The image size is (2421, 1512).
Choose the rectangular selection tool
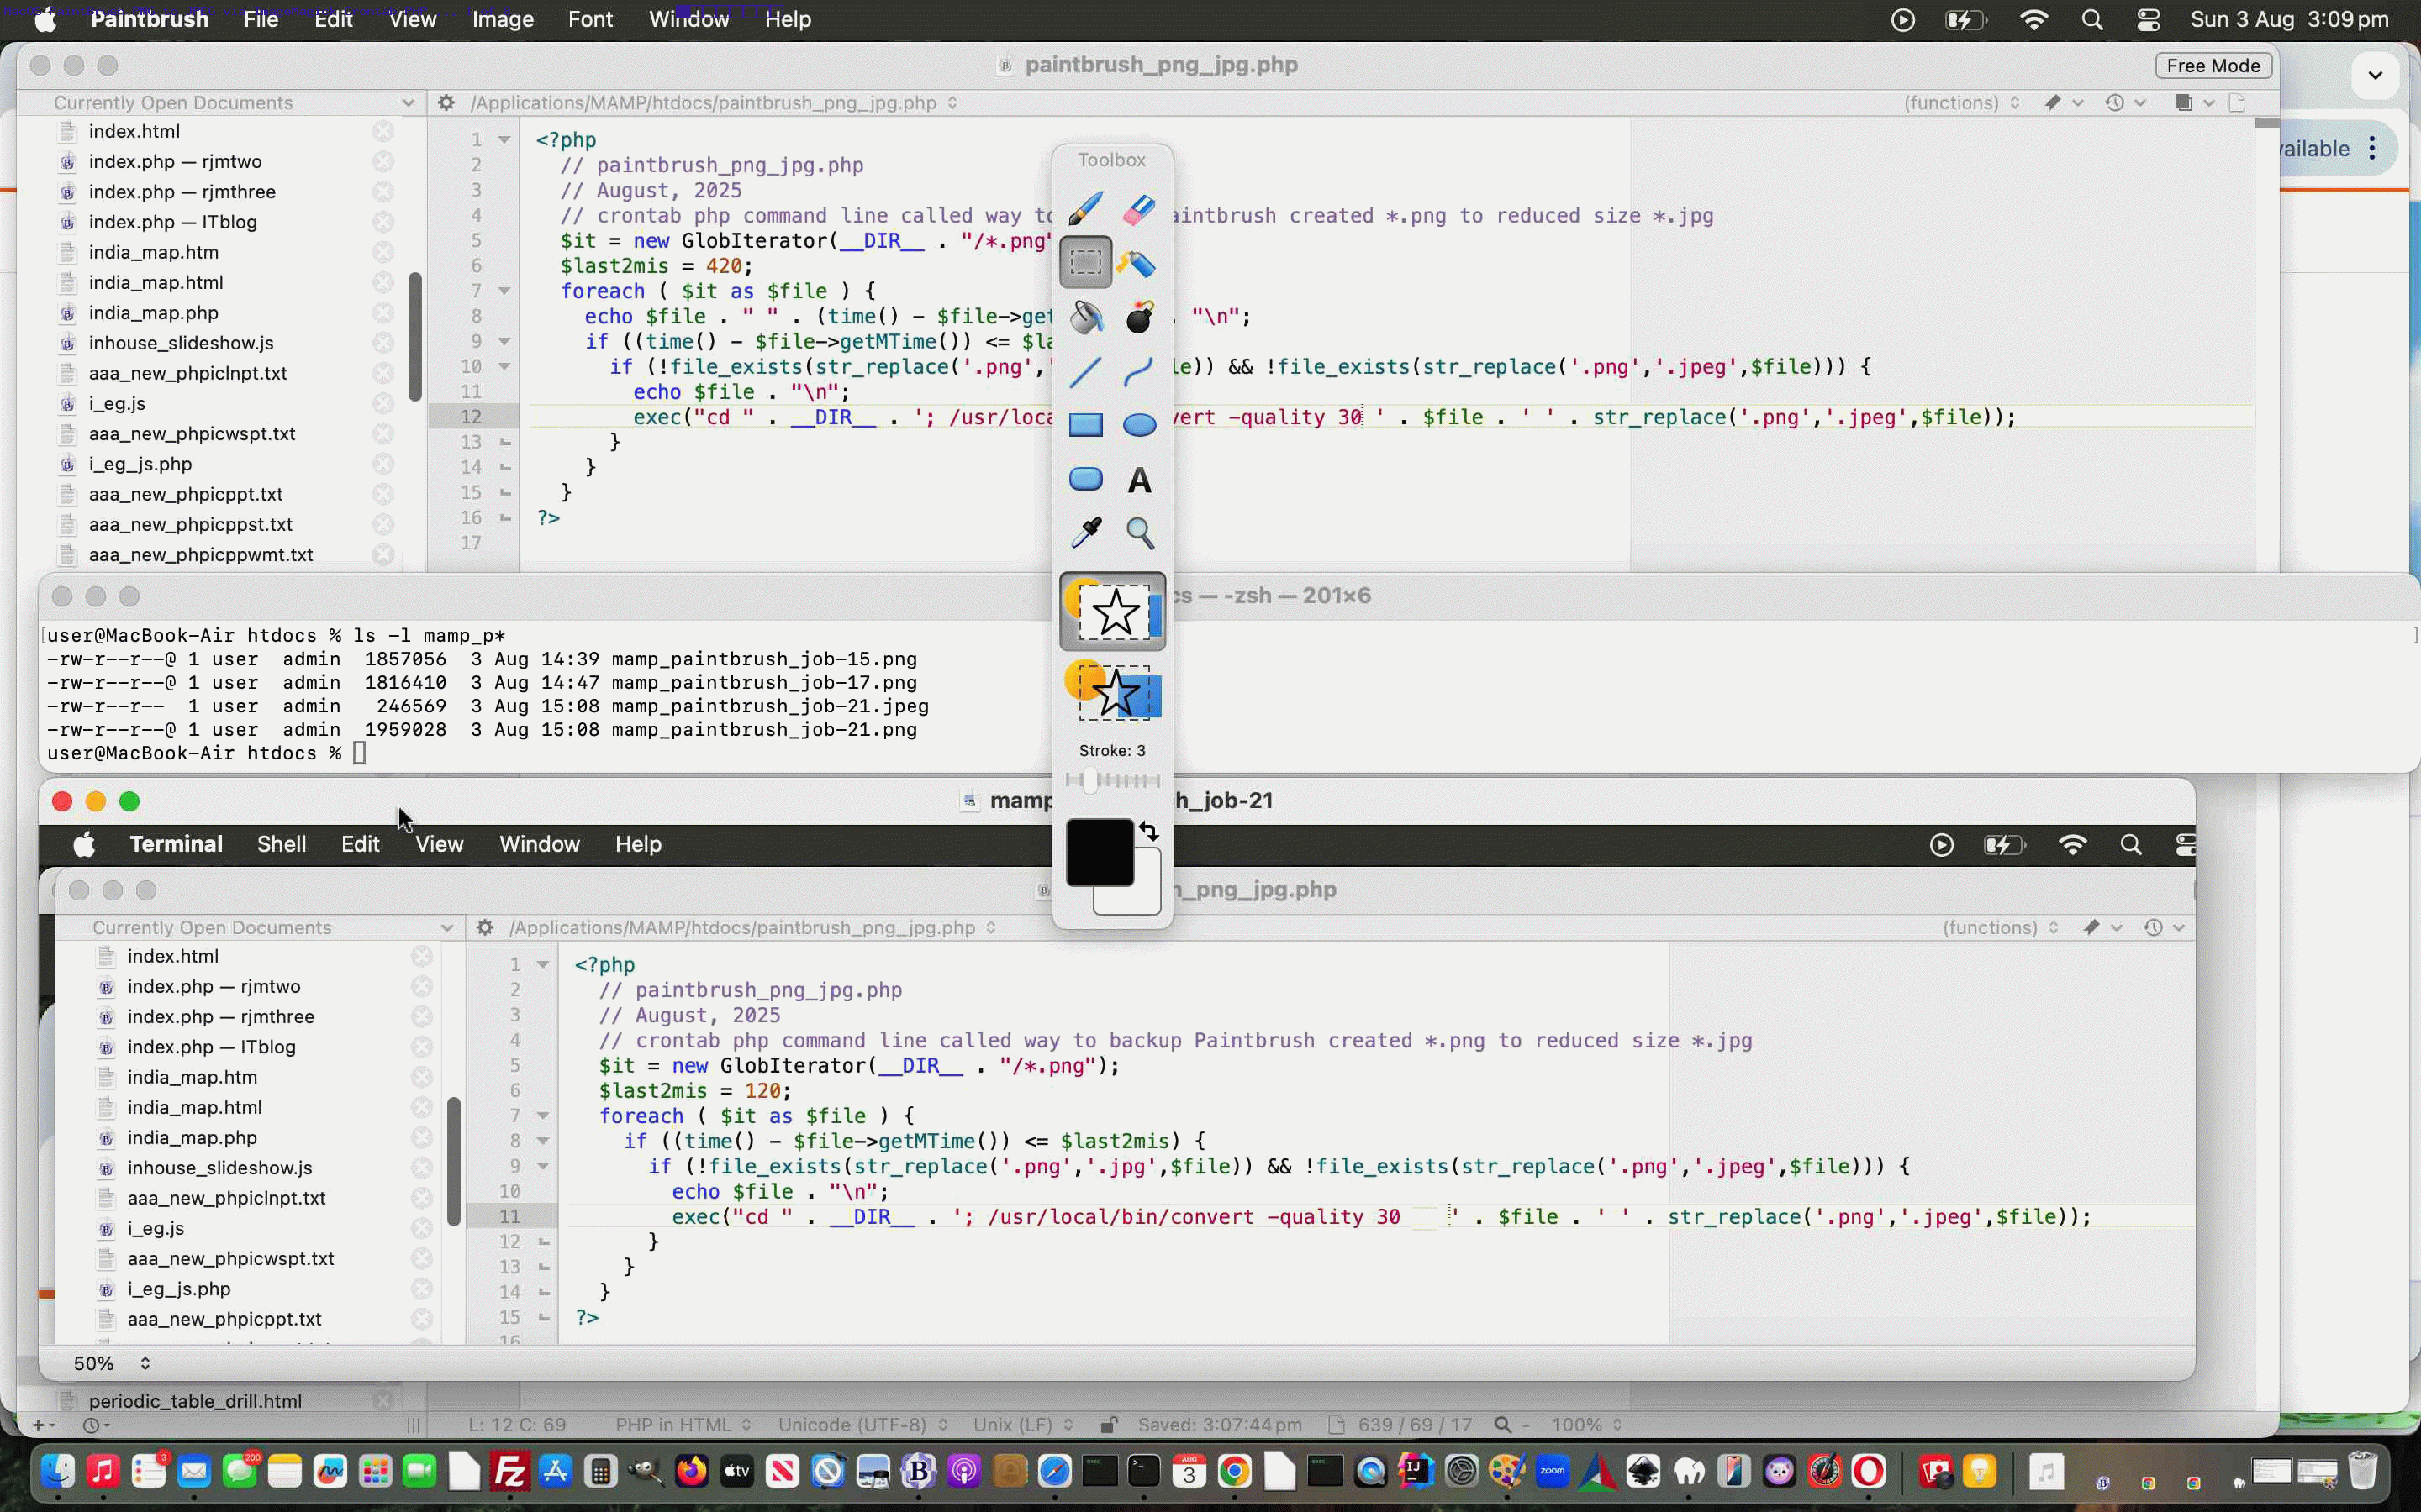pos(1085,262)
